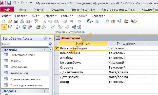The width and height of the screenshot is (158, 95).
Task: Click the Copy icon in toolbar
Action: point(50,21)
